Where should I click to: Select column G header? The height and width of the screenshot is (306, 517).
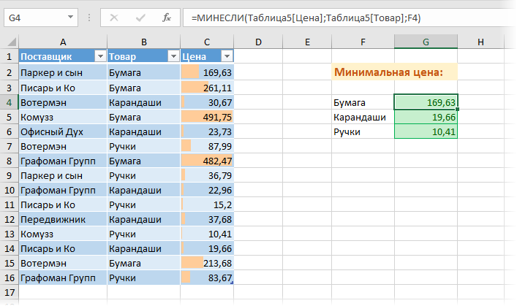point(426,42)
